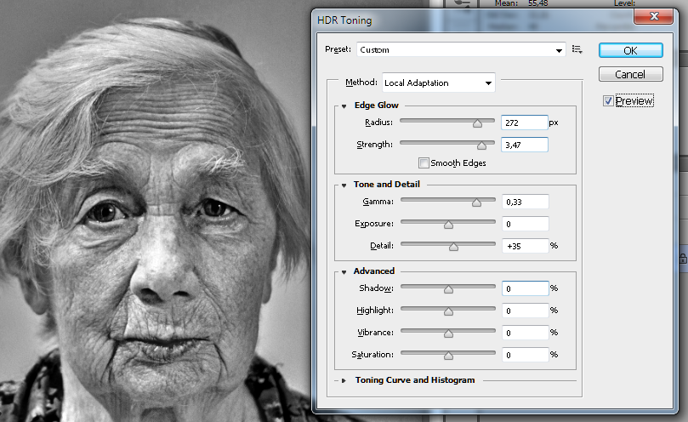Expand Toning Curve and Histogram section
Image resolution: width=688 pixels, height=422 pixels.
pyautogui.click(x=344, y=380)
